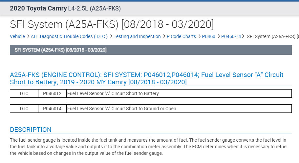
Task: Click the chevron before the final SFI System breadcrumb
Action: (244, 36)
